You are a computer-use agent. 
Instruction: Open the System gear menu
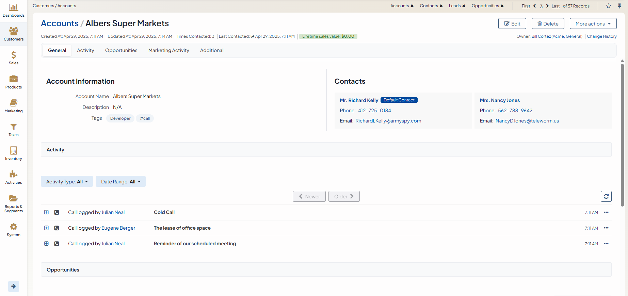[x=14, y=230]
